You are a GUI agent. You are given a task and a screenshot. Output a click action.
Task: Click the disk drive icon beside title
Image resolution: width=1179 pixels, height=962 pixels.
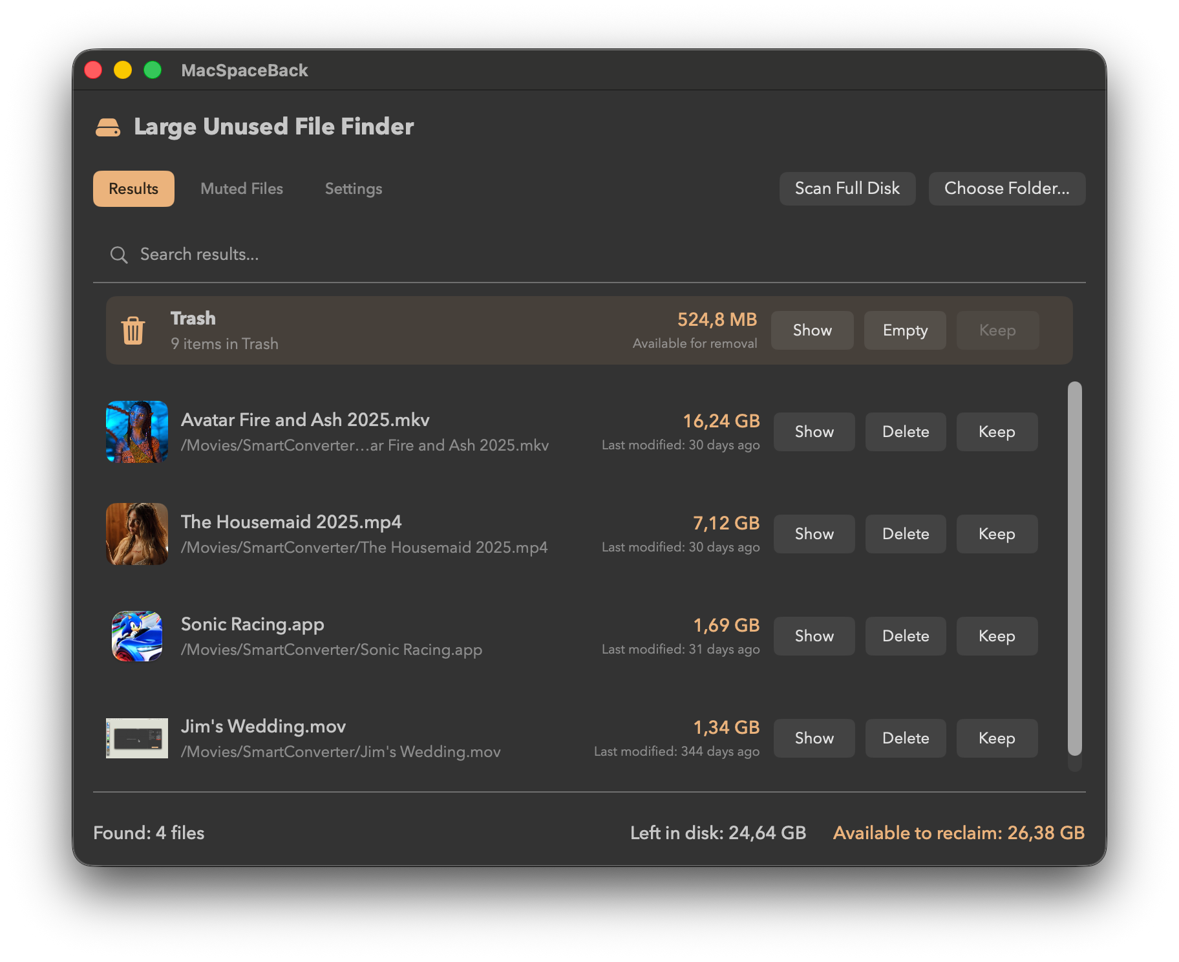108,127
